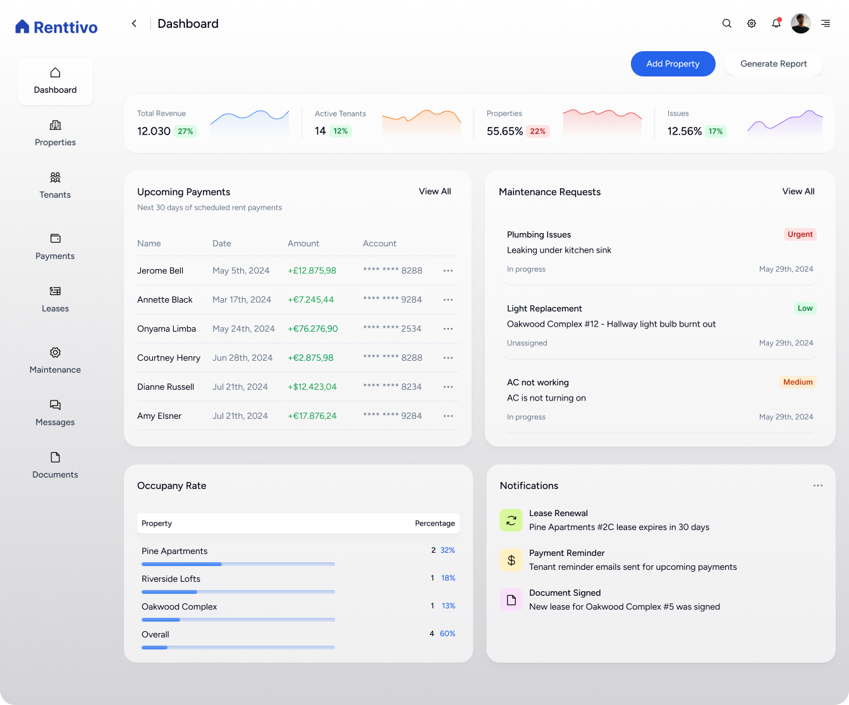Click the search magnifier icon

click(727, 23)
